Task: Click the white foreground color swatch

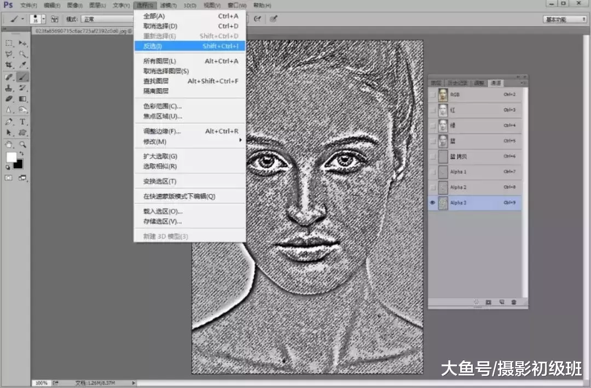Action: [x=11, y=157]
